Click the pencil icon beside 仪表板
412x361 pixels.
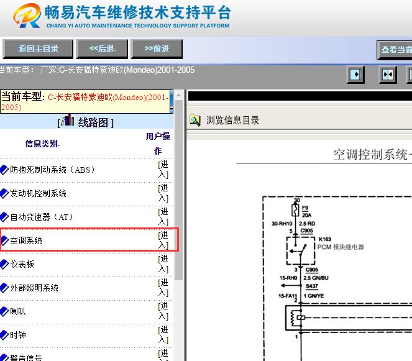[4, 264]
